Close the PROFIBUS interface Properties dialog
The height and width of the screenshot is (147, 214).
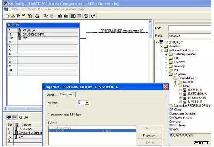point(165,87)
